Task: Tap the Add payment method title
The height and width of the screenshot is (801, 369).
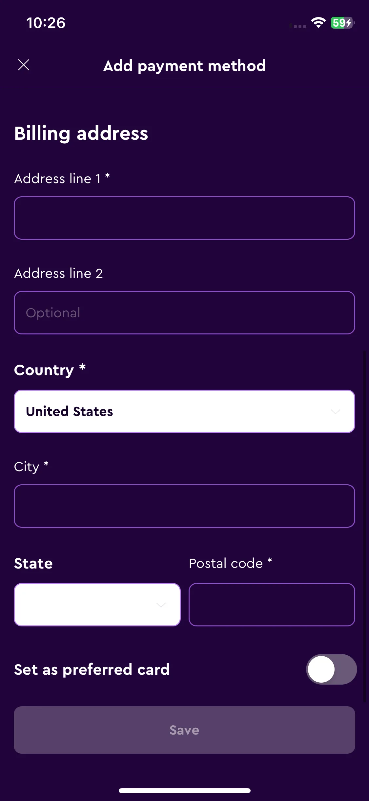Action: [184, 66]
